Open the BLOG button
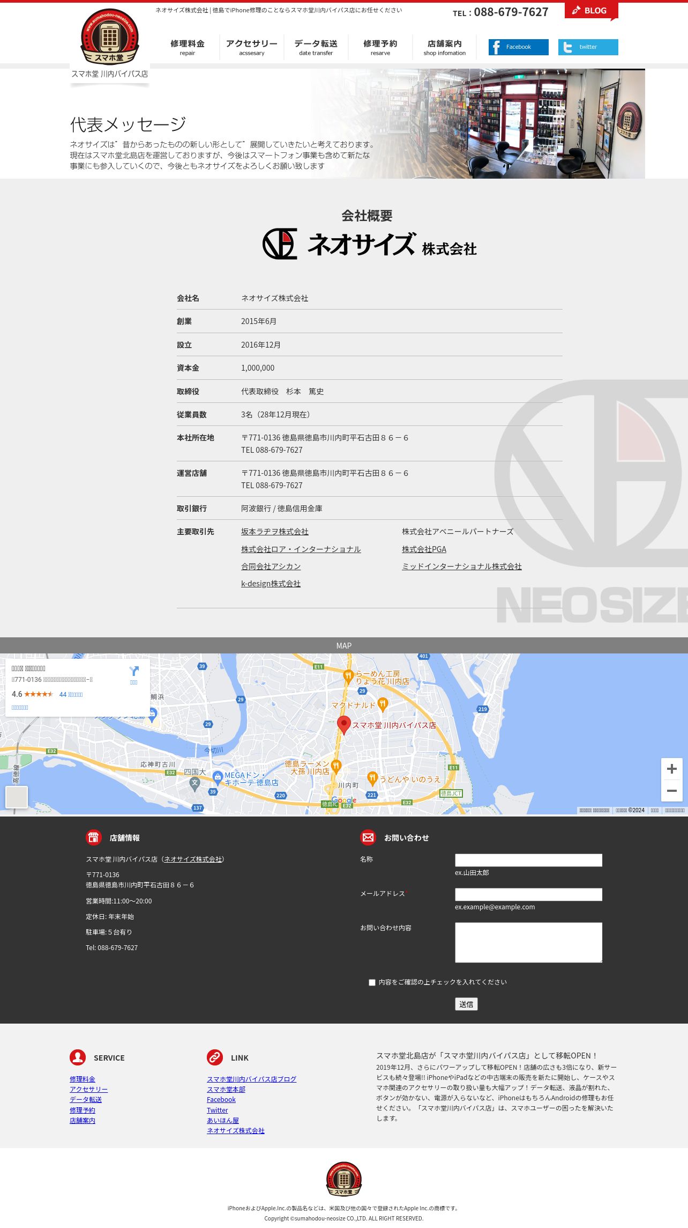This screenshot has width=688, height=1228. click(591, 11)
